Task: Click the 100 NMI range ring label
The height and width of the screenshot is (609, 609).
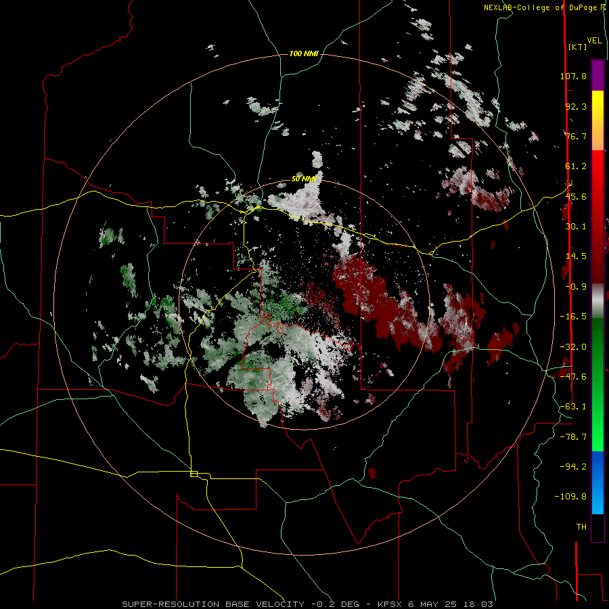Action: click(x=304, y=53)
